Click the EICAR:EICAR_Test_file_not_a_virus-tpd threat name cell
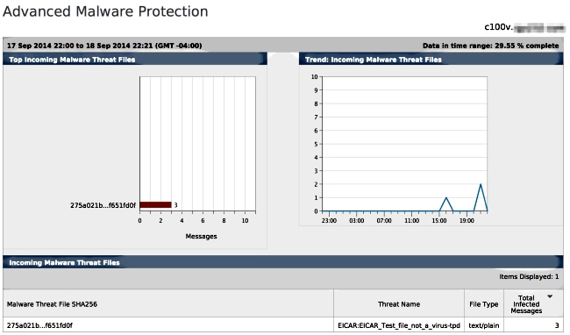 click(x=399, y=325)
